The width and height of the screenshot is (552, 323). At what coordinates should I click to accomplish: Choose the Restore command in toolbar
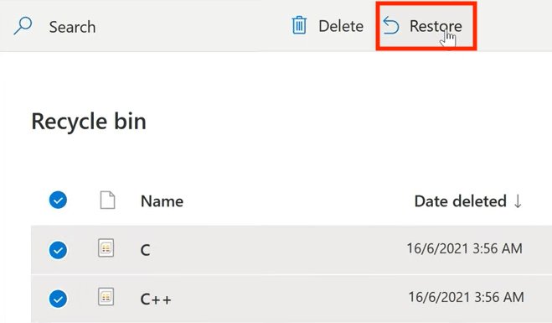pos(426,26)
